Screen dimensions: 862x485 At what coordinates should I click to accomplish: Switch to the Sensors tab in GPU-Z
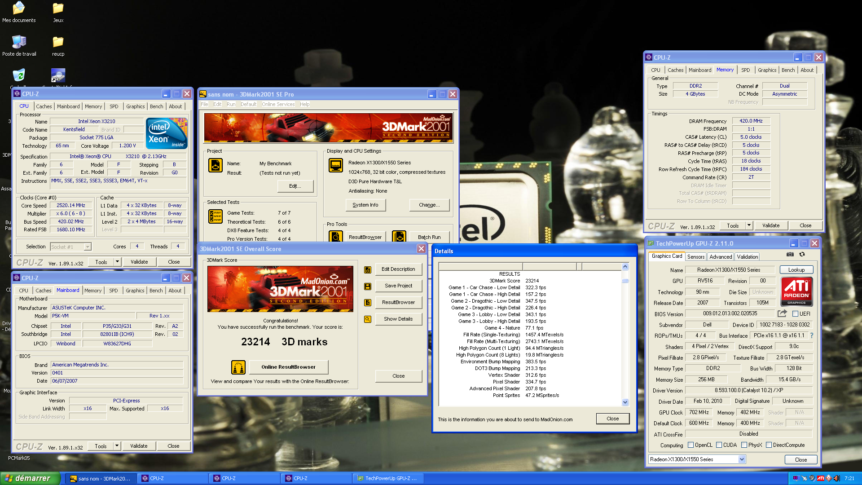pyautogui.click(x=696, y=257)
